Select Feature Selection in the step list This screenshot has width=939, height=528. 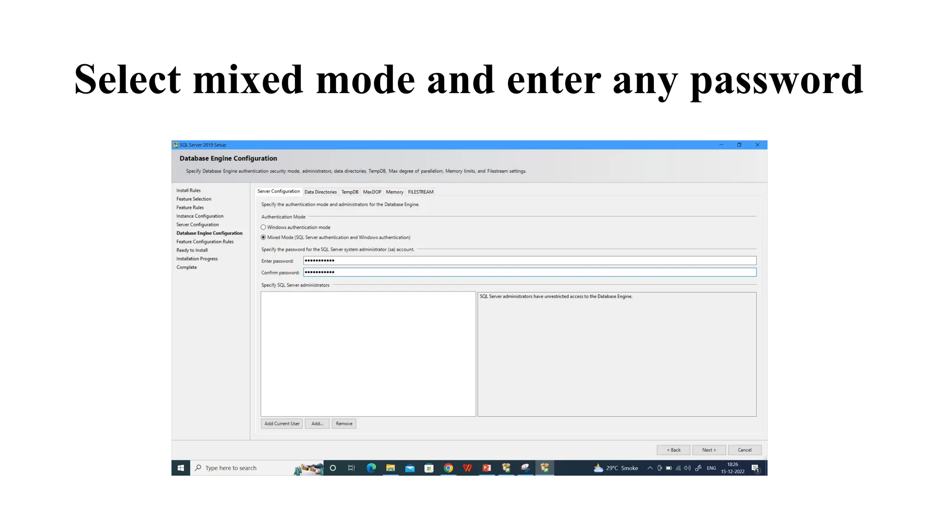pyautogui.click(x=194, y=199)
